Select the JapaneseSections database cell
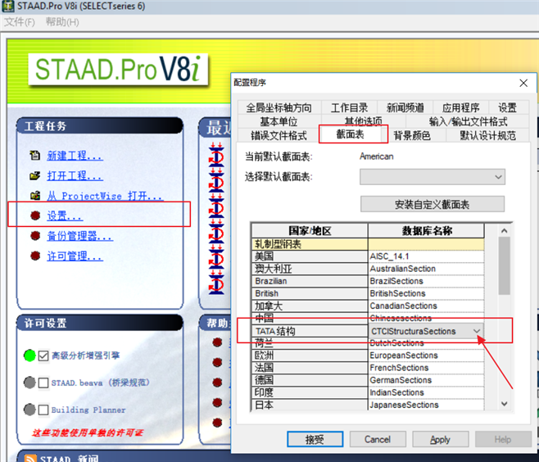Image resolution: width=539 pixels, height=462 pixels. [426, 405]
